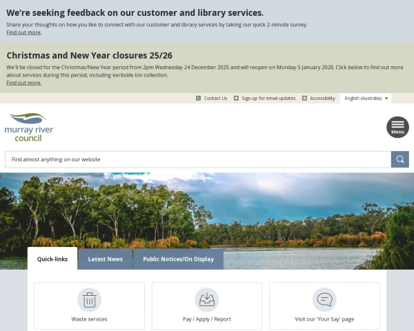Follow Find out more under feedback survey
The height and width of the screenshot is (331, 414).
[23, 32]
